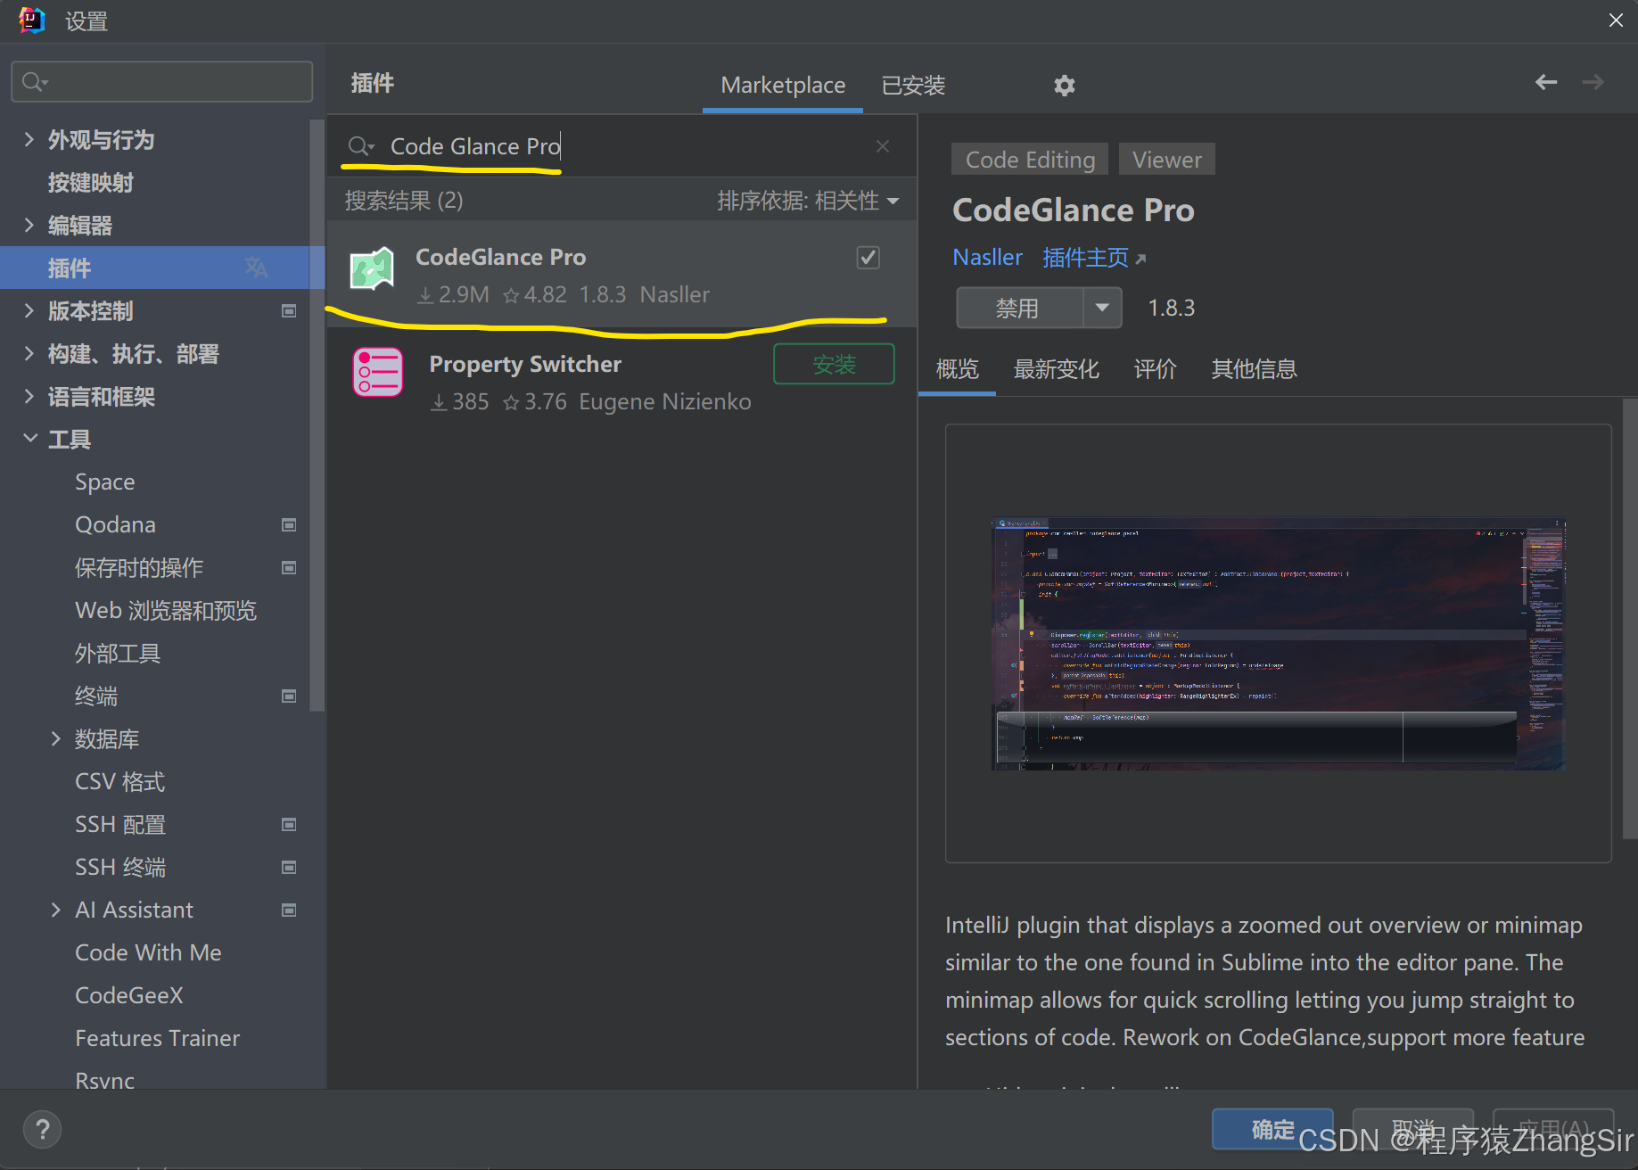This screenshot has height=1170, width=1638.
Task: Click project-level icon beside 保存时的操作
Action: (x=289, y=568)
